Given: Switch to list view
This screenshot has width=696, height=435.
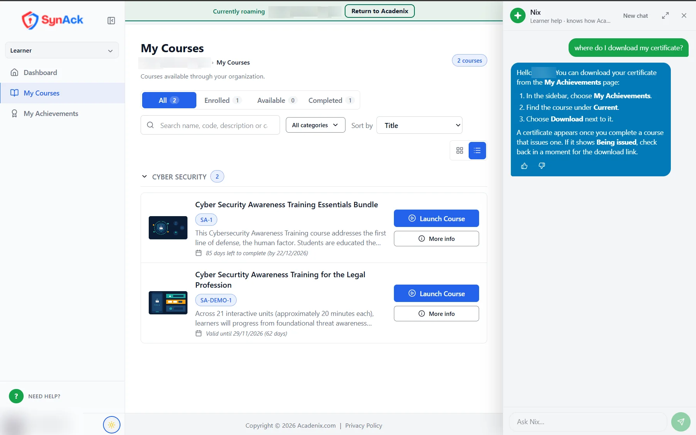Looking at the screenshot, I should point(477,150).
